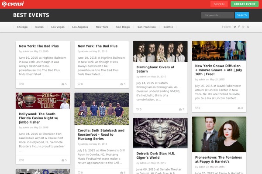This screenshot has height=174, width=262.
Task: Click the evensi logo
Action: pos(13,4)
